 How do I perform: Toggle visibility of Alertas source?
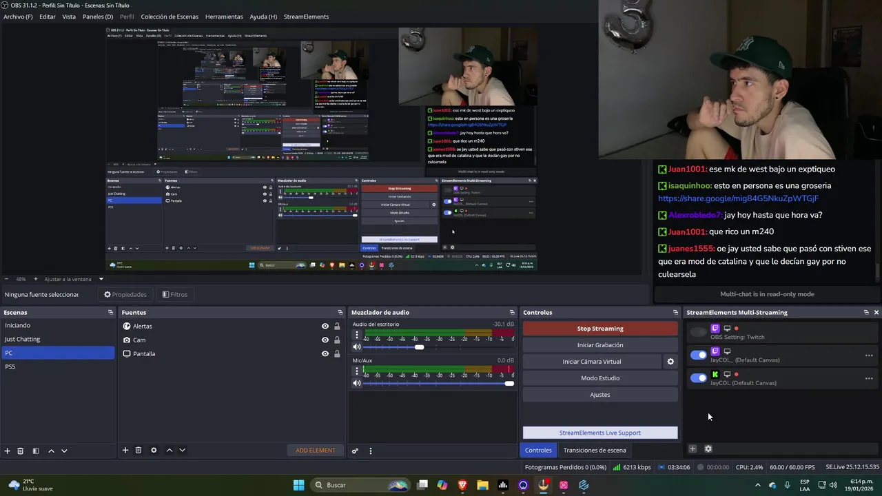tap(325, 327)
